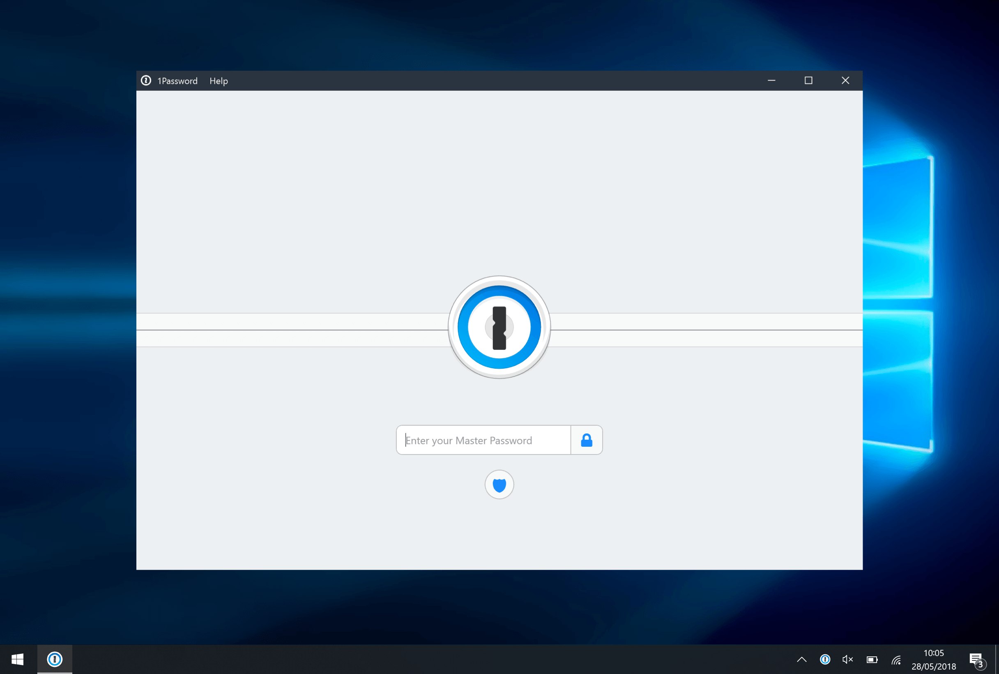Click the large 1Password keyhole logo
The height and width of the screenshot is (674, 999).
coord(499,327)
